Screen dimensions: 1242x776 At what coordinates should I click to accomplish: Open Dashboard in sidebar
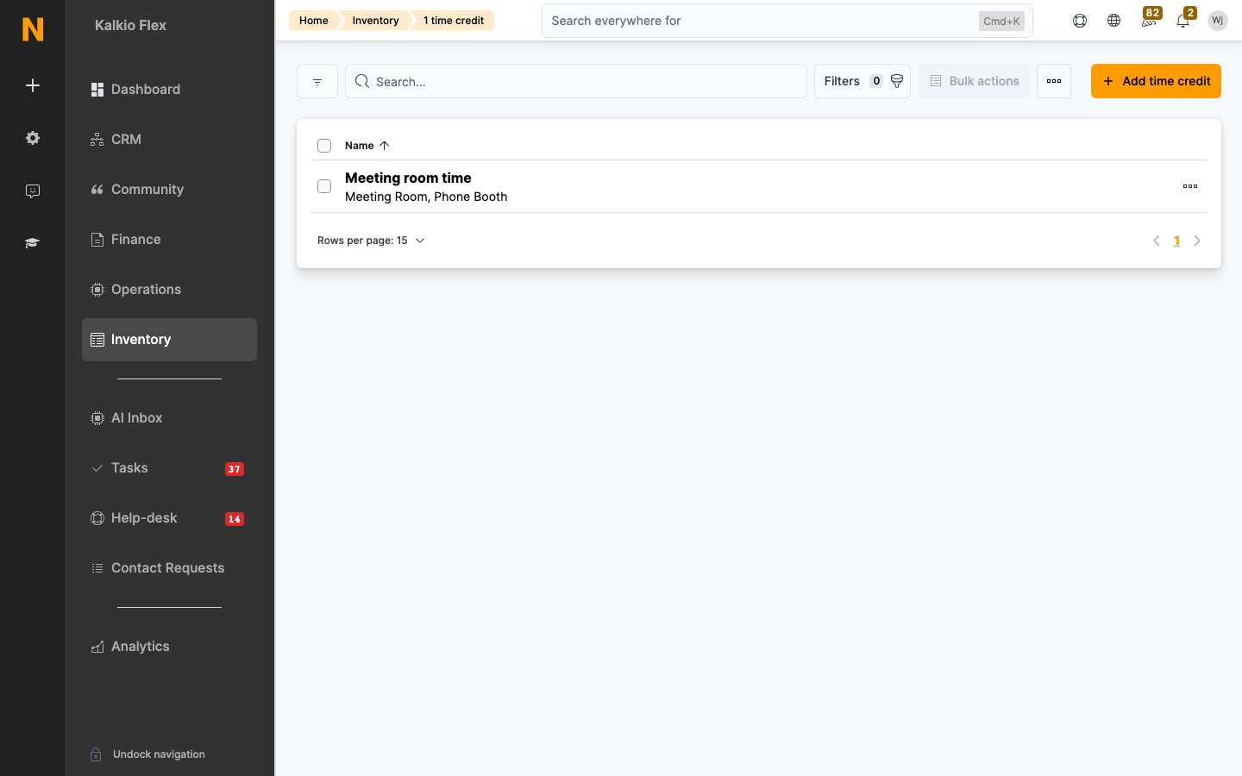pyautogui.click(x=169, y=90)
